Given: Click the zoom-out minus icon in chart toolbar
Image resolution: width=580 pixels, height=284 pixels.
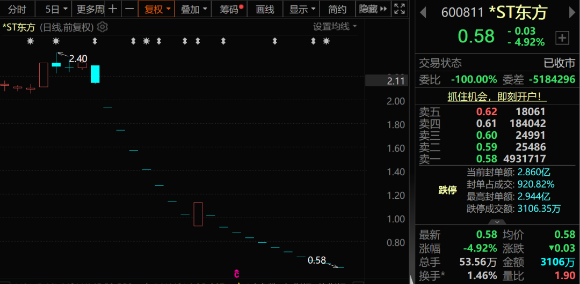Looking at the screenshot, I should point(129,9).
